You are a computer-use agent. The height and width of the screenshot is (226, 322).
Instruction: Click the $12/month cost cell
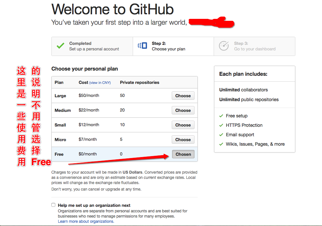click(x=89, y=125)
